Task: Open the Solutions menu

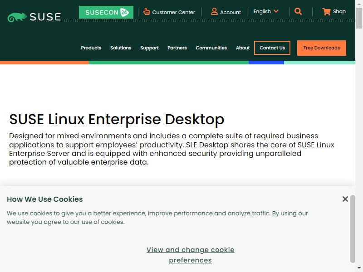Action: click(121, 48)
